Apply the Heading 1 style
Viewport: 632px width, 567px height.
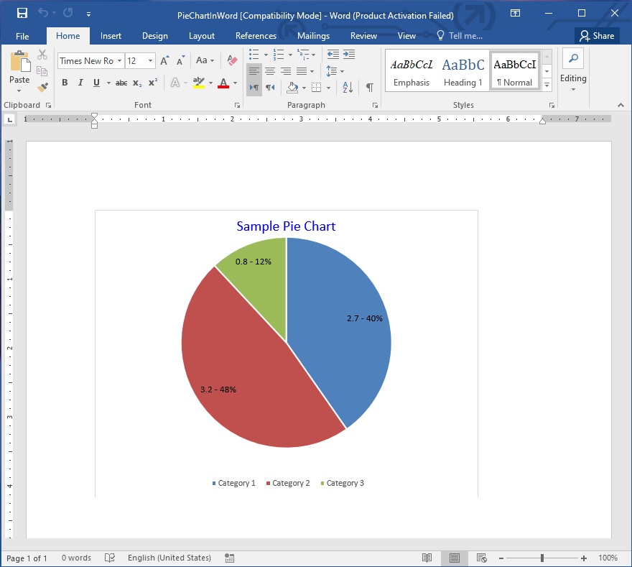(463, 71)
